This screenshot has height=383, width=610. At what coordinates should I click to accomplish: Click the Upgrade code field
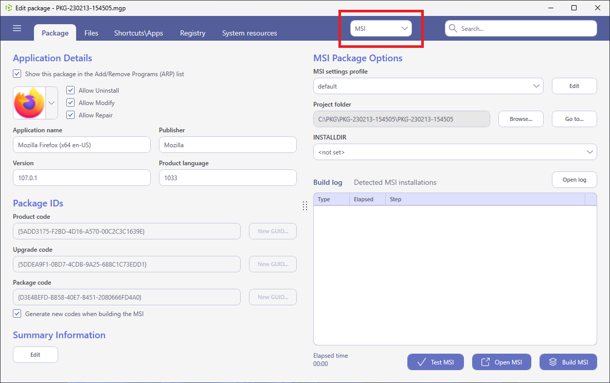point(127,264)
